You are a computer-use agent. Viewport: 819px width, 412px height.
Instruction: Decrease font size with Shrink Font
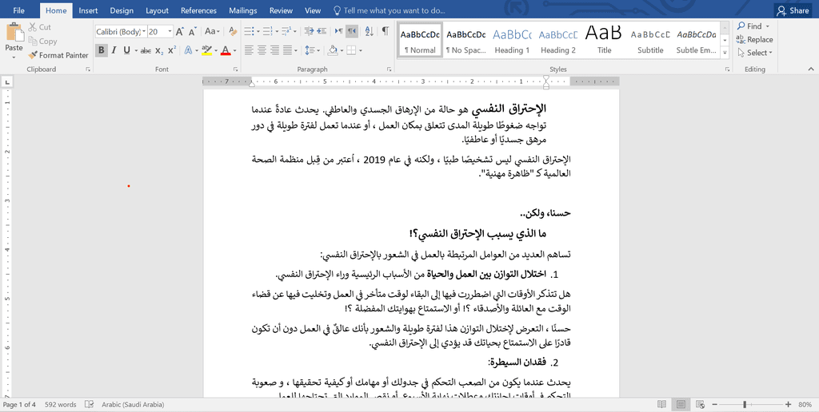[192, 32]
